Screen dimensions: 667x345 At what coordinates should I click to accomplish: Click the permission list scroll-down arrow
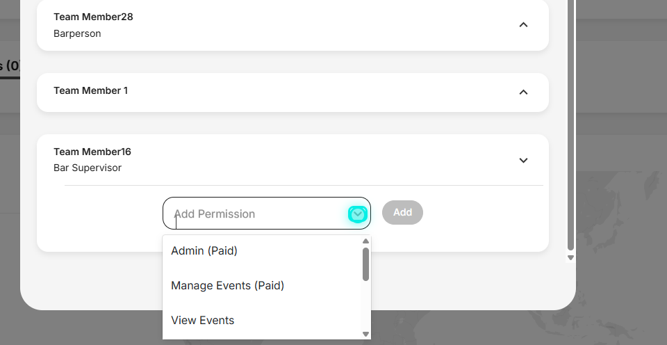365,334
